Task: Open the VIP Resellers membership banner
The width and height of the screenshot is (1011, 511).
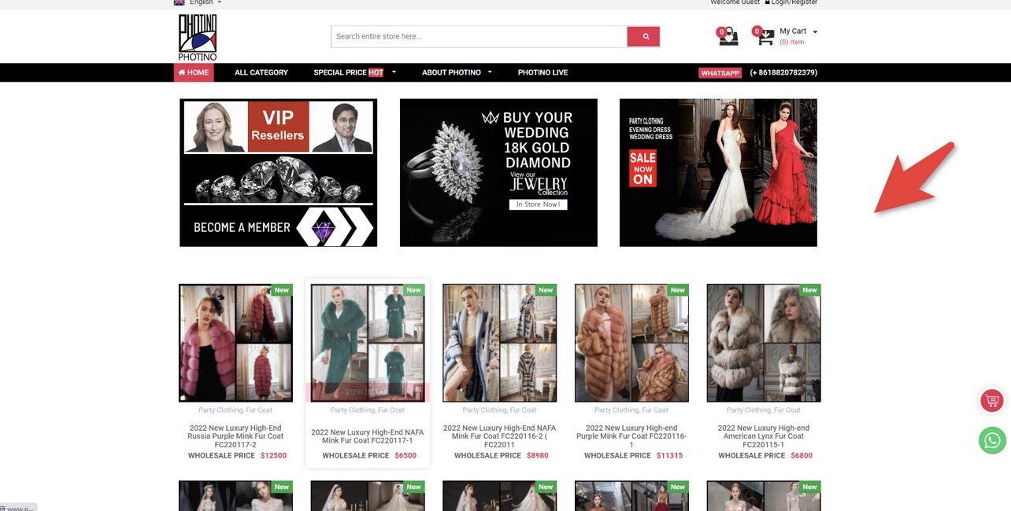Action: tap(278, 172)
